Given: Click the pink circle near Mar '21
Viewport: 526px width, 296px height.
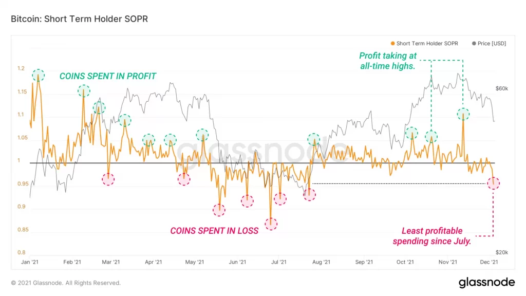Looking at the screenshot, I should (x=108, y=179).
